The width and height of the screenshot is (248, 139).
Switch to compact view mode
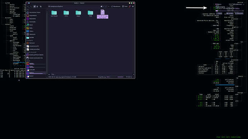[x=37, y=6]
